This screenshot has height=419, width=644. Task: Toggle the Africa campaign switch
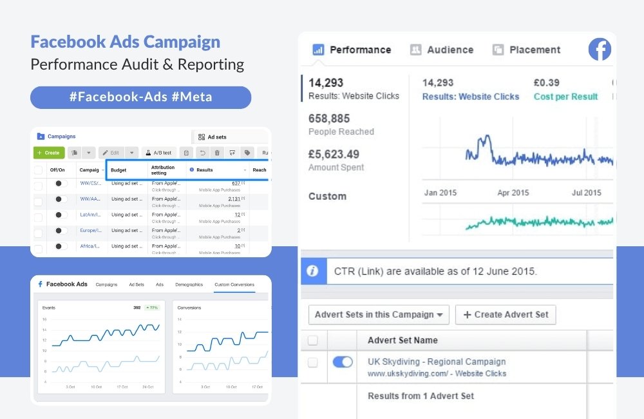pos(61,246)
